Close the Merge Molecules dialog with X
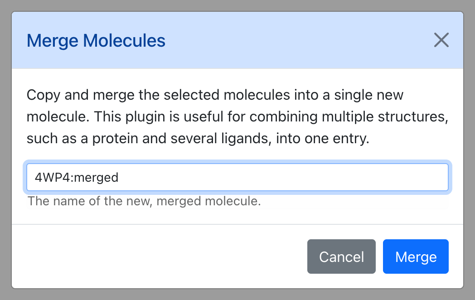This screenshot has height=300, width=475. point(441,40)
